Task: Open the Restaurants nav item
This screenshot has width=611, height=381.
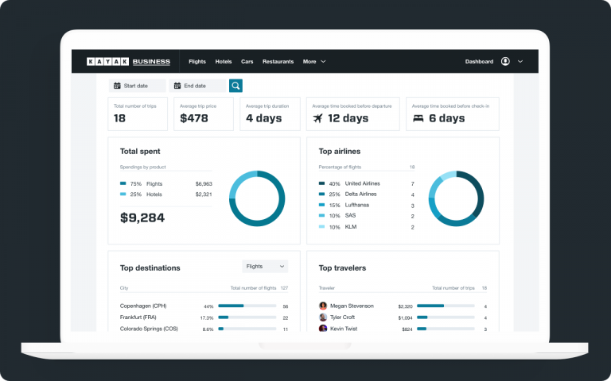Action: tap(278, 61)
